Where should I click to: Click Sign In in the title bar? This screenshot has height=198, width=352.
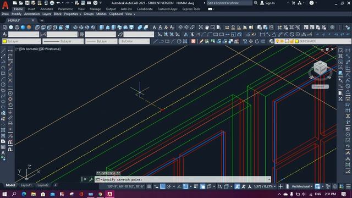click(267, 3)
